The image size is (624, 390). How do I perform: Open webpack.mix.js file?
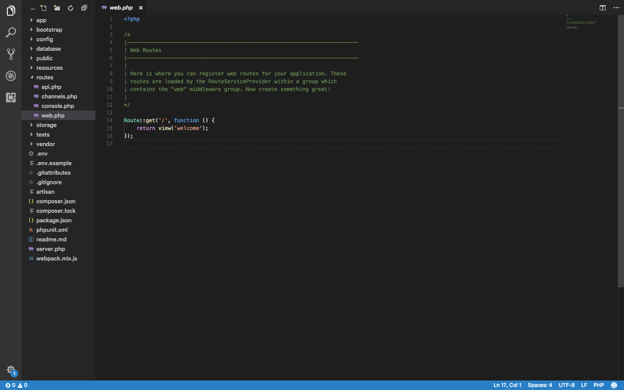coord(58,258)
